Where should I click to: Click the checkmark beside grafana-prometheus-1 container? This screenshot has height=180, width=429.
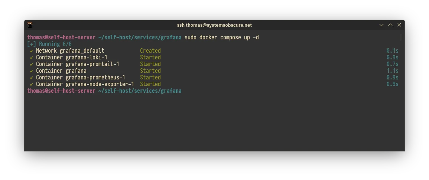32,78
